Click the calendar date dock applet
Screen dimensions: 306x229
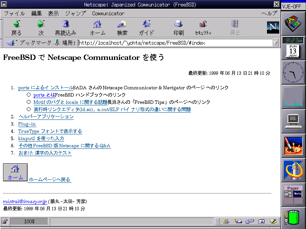(293, 51)
